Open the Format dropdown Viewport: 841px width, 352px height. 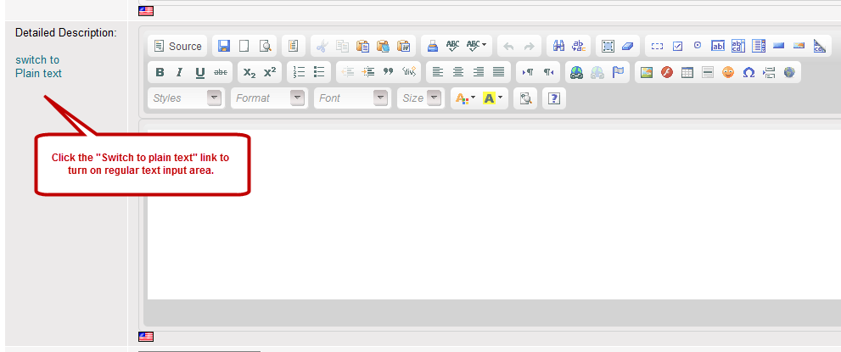click(x=269, y=98)
